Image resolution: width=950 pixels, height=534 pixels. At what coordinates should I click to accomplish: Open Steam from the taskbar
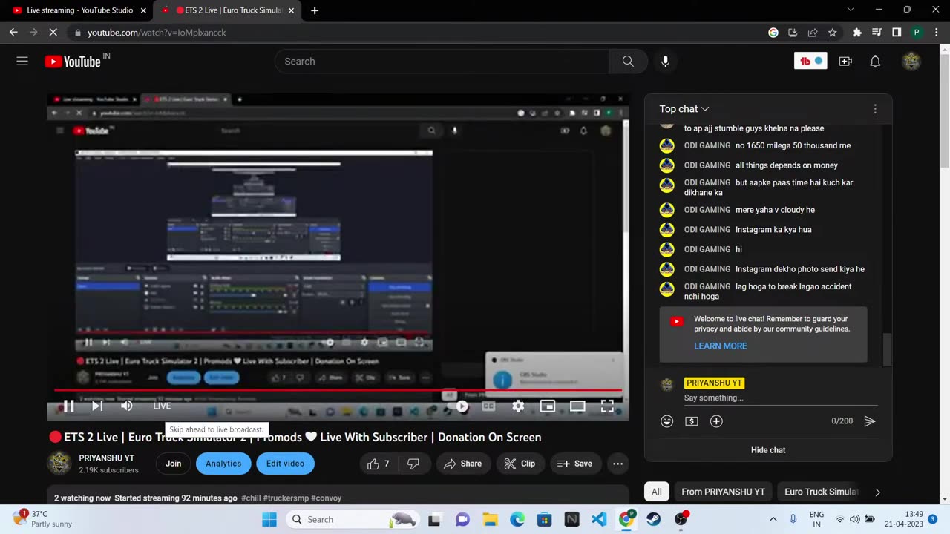(x=653, y=519)
